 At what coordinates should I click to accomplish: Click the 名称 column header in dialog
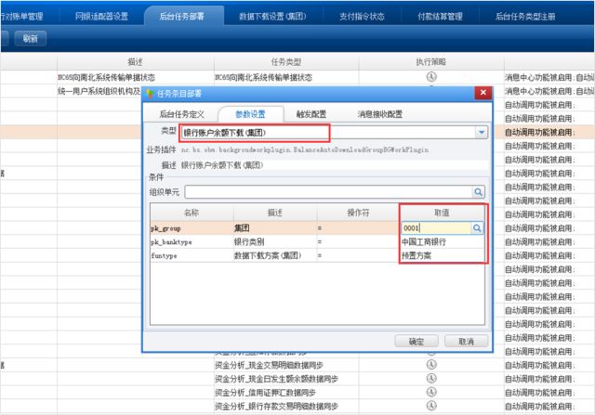[192, 213]
